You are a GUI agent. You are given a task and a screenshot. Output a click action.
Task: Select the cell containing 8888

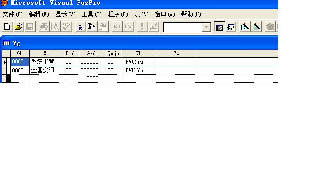[x=20, y=70]
